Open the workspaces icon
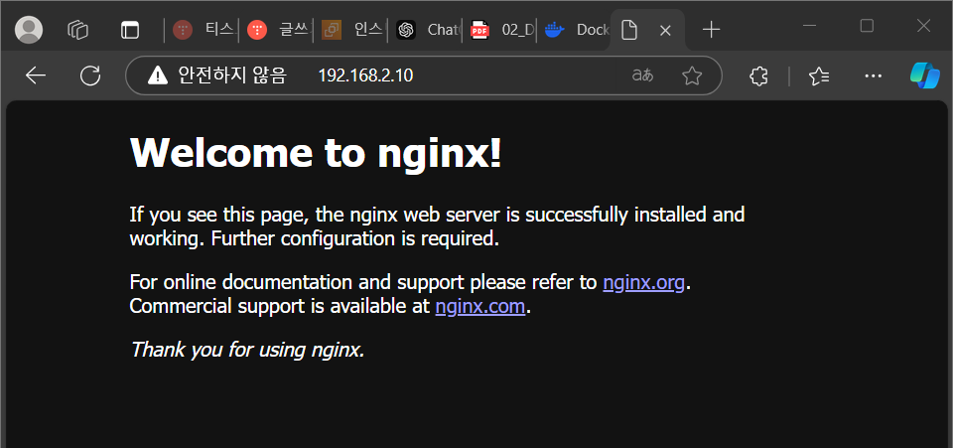The image size is (953, 448). 78,30
